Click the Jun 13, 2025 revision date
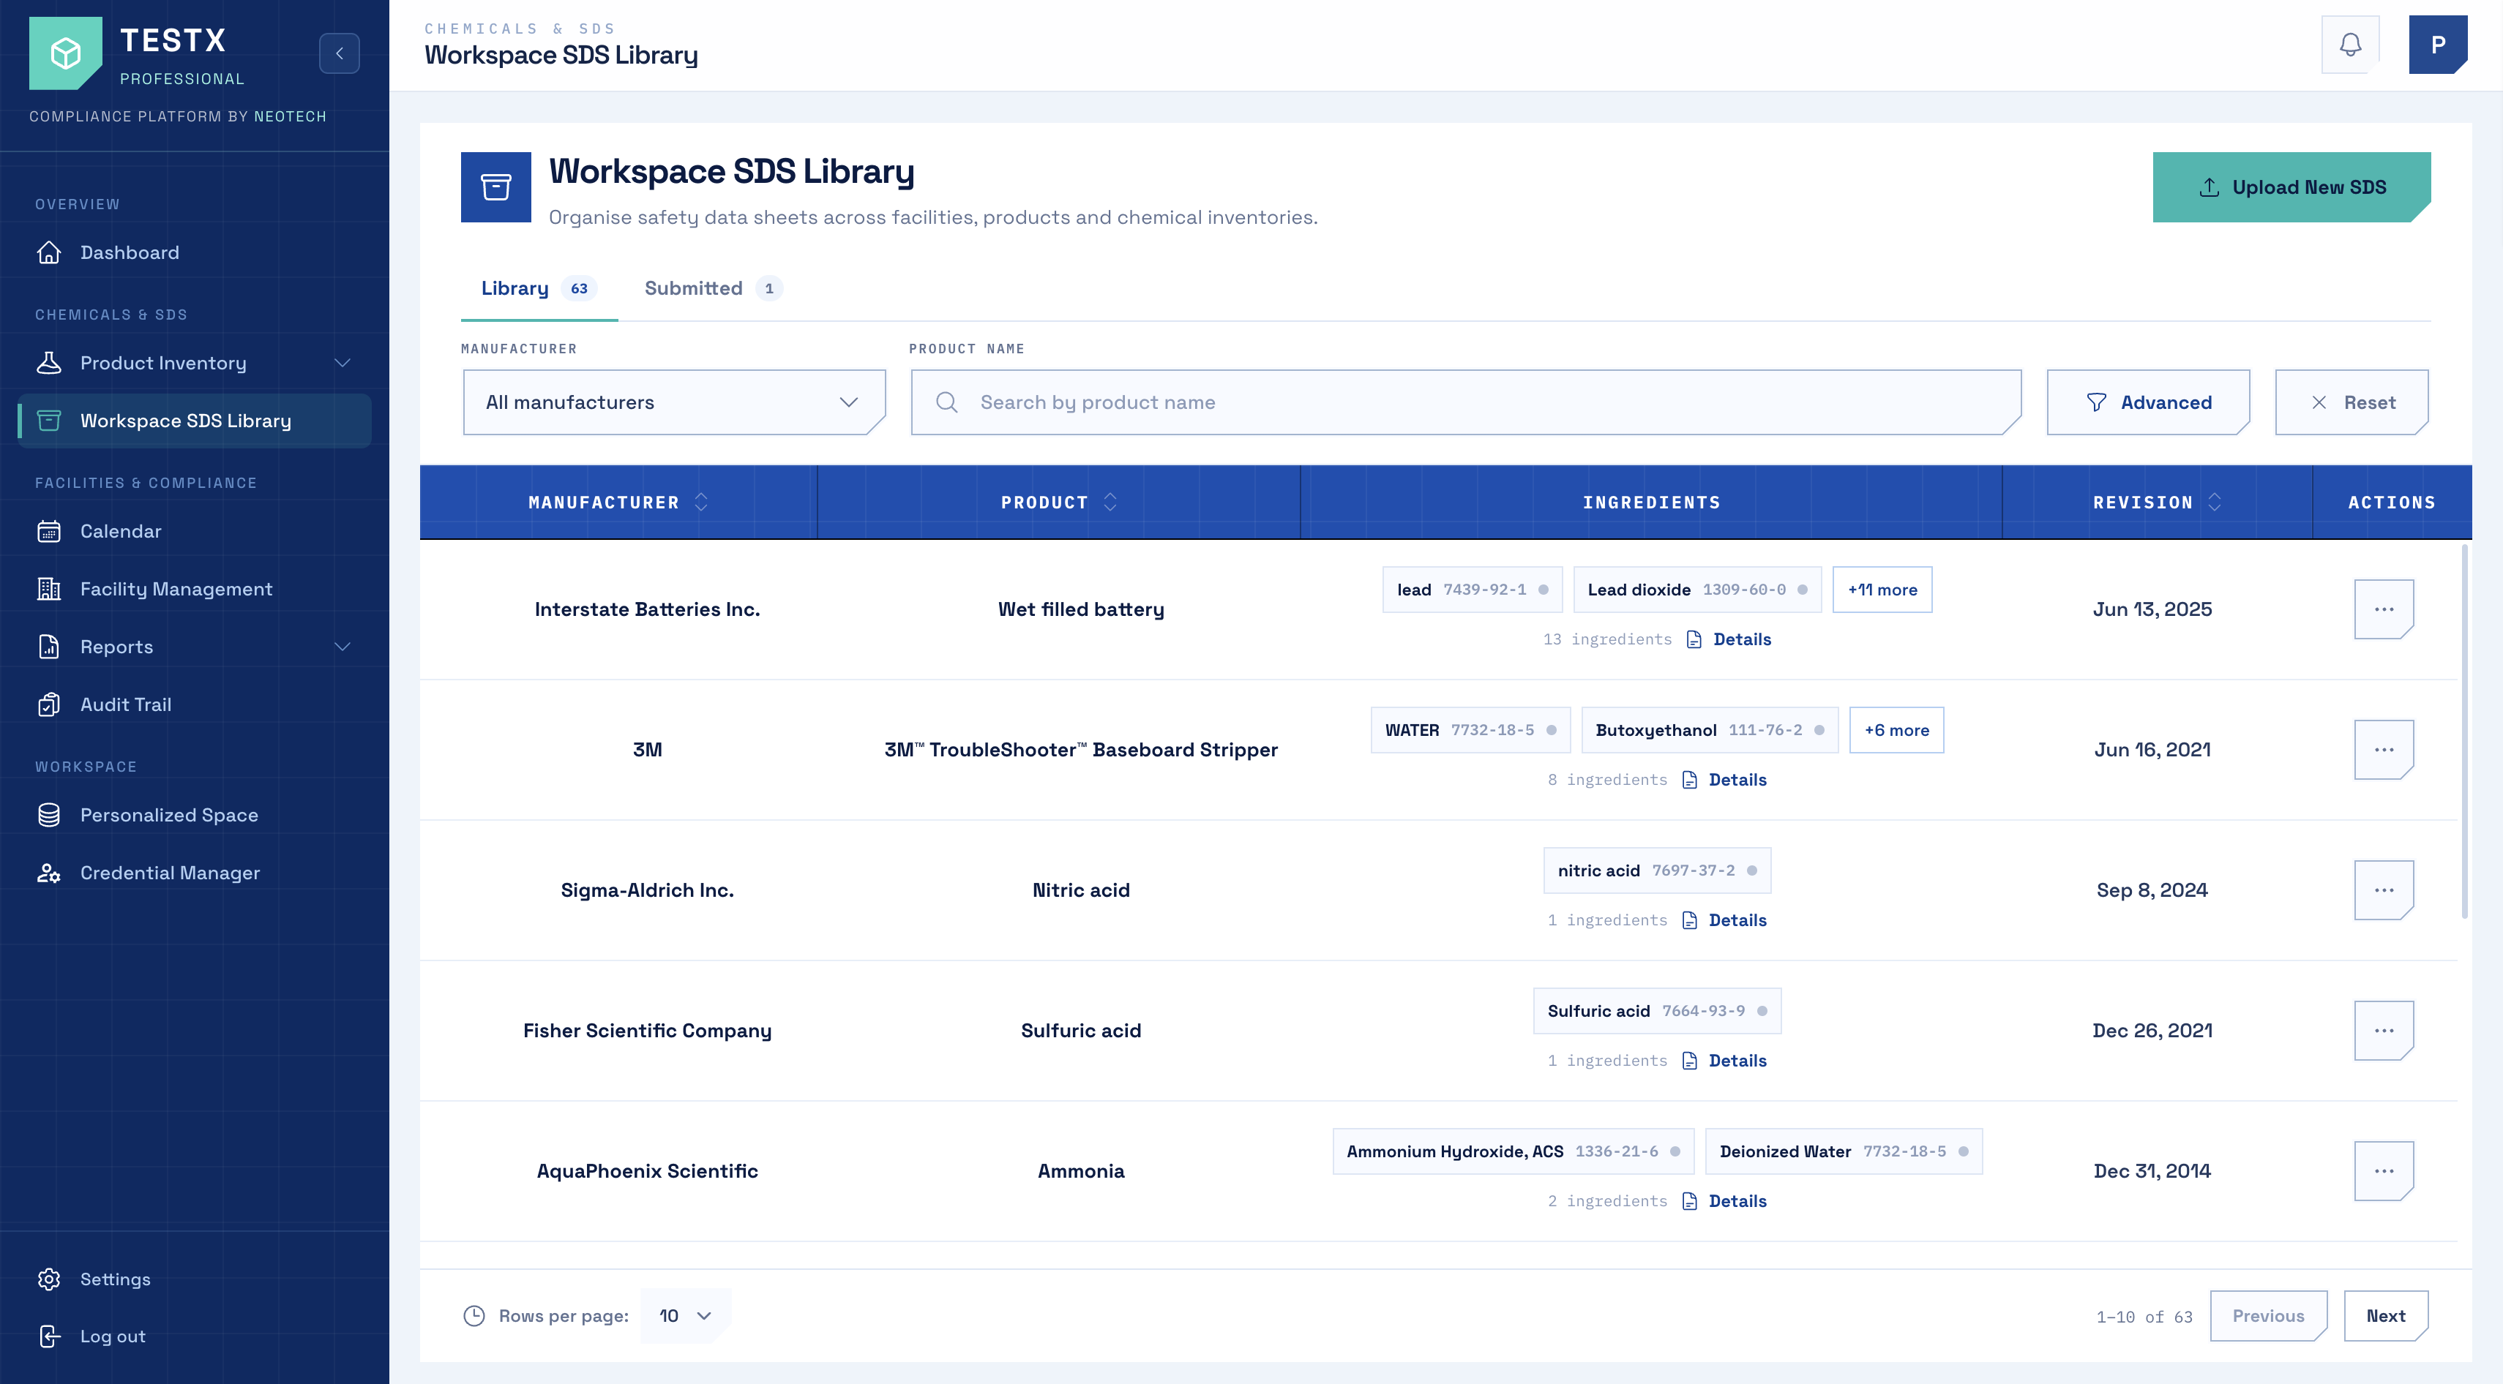 point(2151,609)
